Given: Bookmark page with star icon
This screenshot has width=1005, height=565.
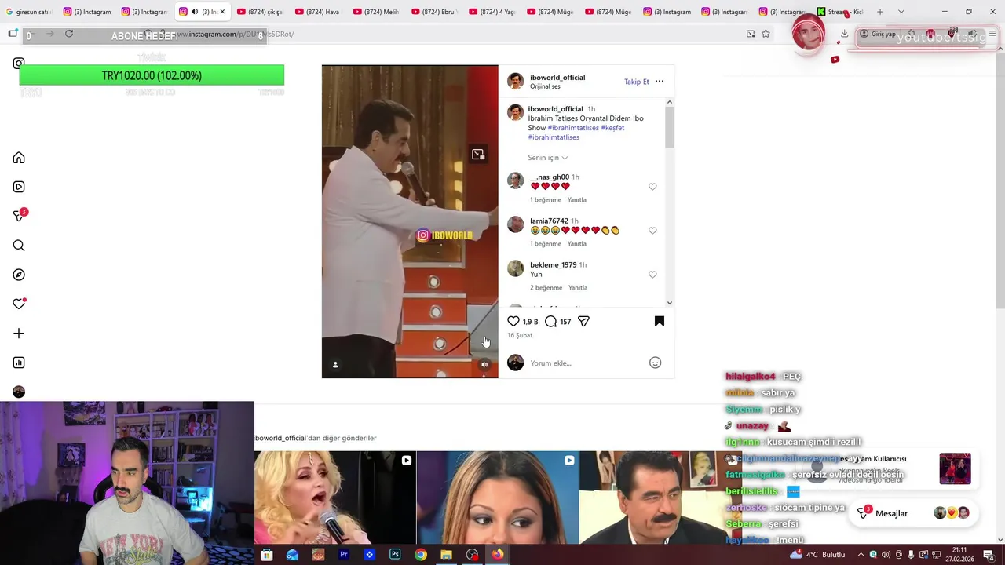Looking at the screenshot, I should click(766, 34).
